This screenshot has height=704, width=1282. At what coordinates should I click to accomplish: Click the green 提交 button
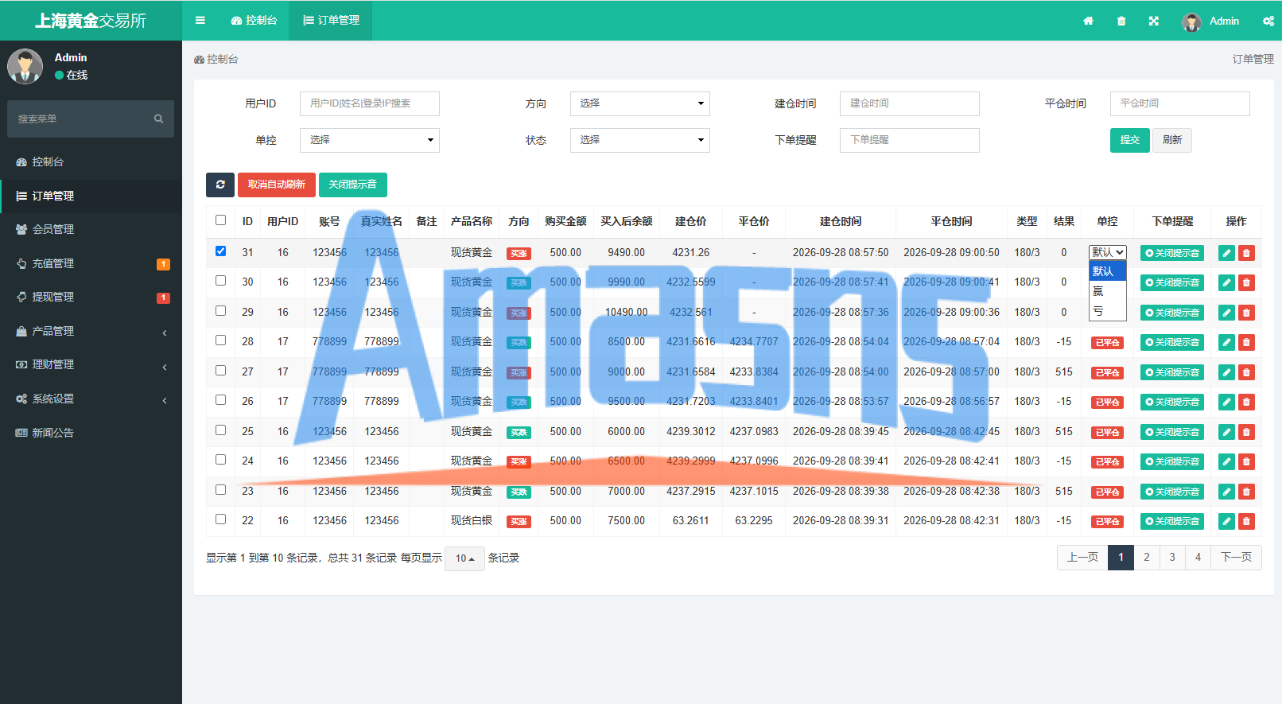pos(1129,140)
